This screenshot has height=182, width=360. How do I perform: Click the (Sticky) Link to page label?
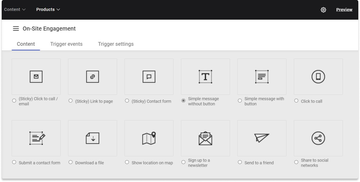tap(94, 101)
